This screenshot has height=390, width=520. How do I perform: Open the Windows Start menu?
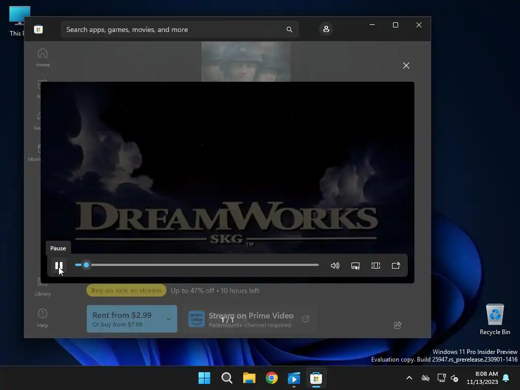point(204,378)
